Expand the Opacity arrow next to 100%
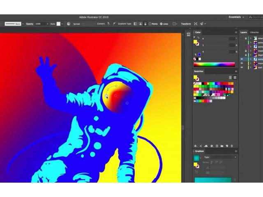Screen dimensions: 263x197 [47, 24]
